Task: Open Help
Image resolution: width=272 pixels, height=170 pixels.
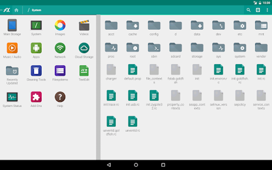Action: coord(60,96)
